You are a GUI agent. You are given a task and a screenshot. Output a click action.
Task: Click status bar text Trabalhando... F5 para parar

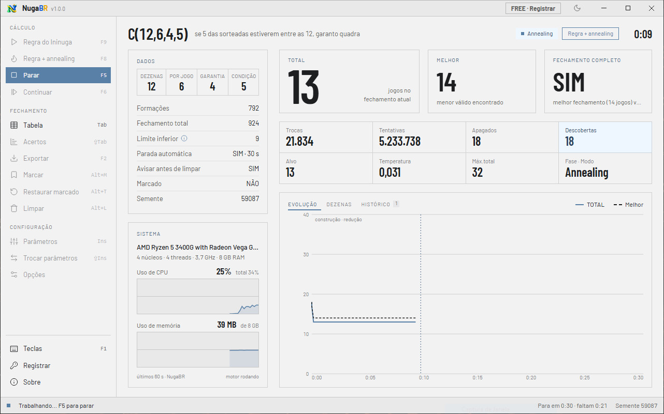(x=56, y=406)
